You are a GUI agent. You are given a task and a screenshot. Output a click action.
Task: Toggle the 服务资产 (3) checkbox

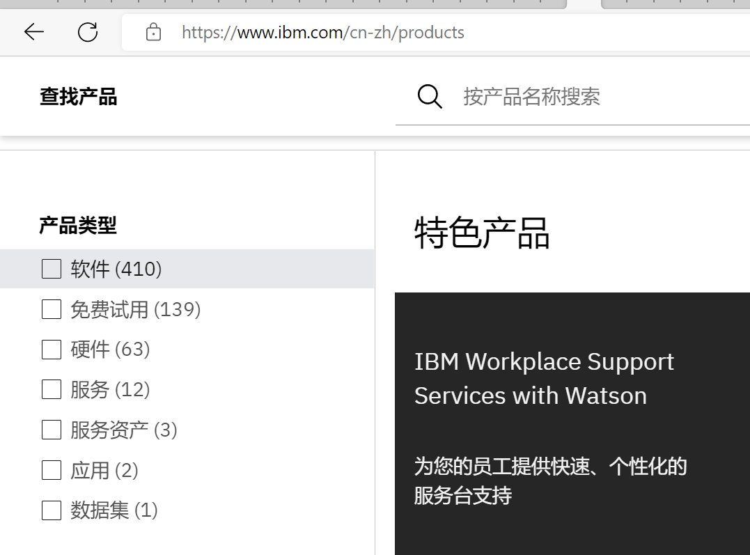pos(52,430)
